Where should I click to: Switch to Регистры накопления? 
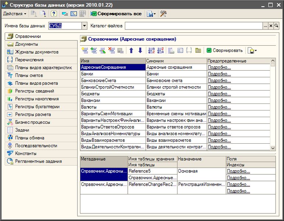pyautogui.click(x=41, y=99)
